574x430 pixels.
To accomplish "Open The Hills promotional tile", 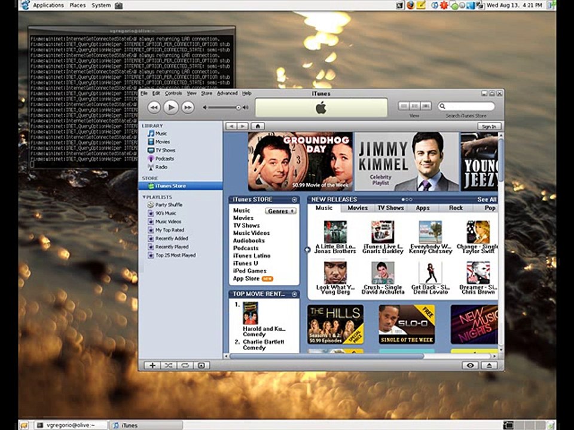I will pos(335,325).
